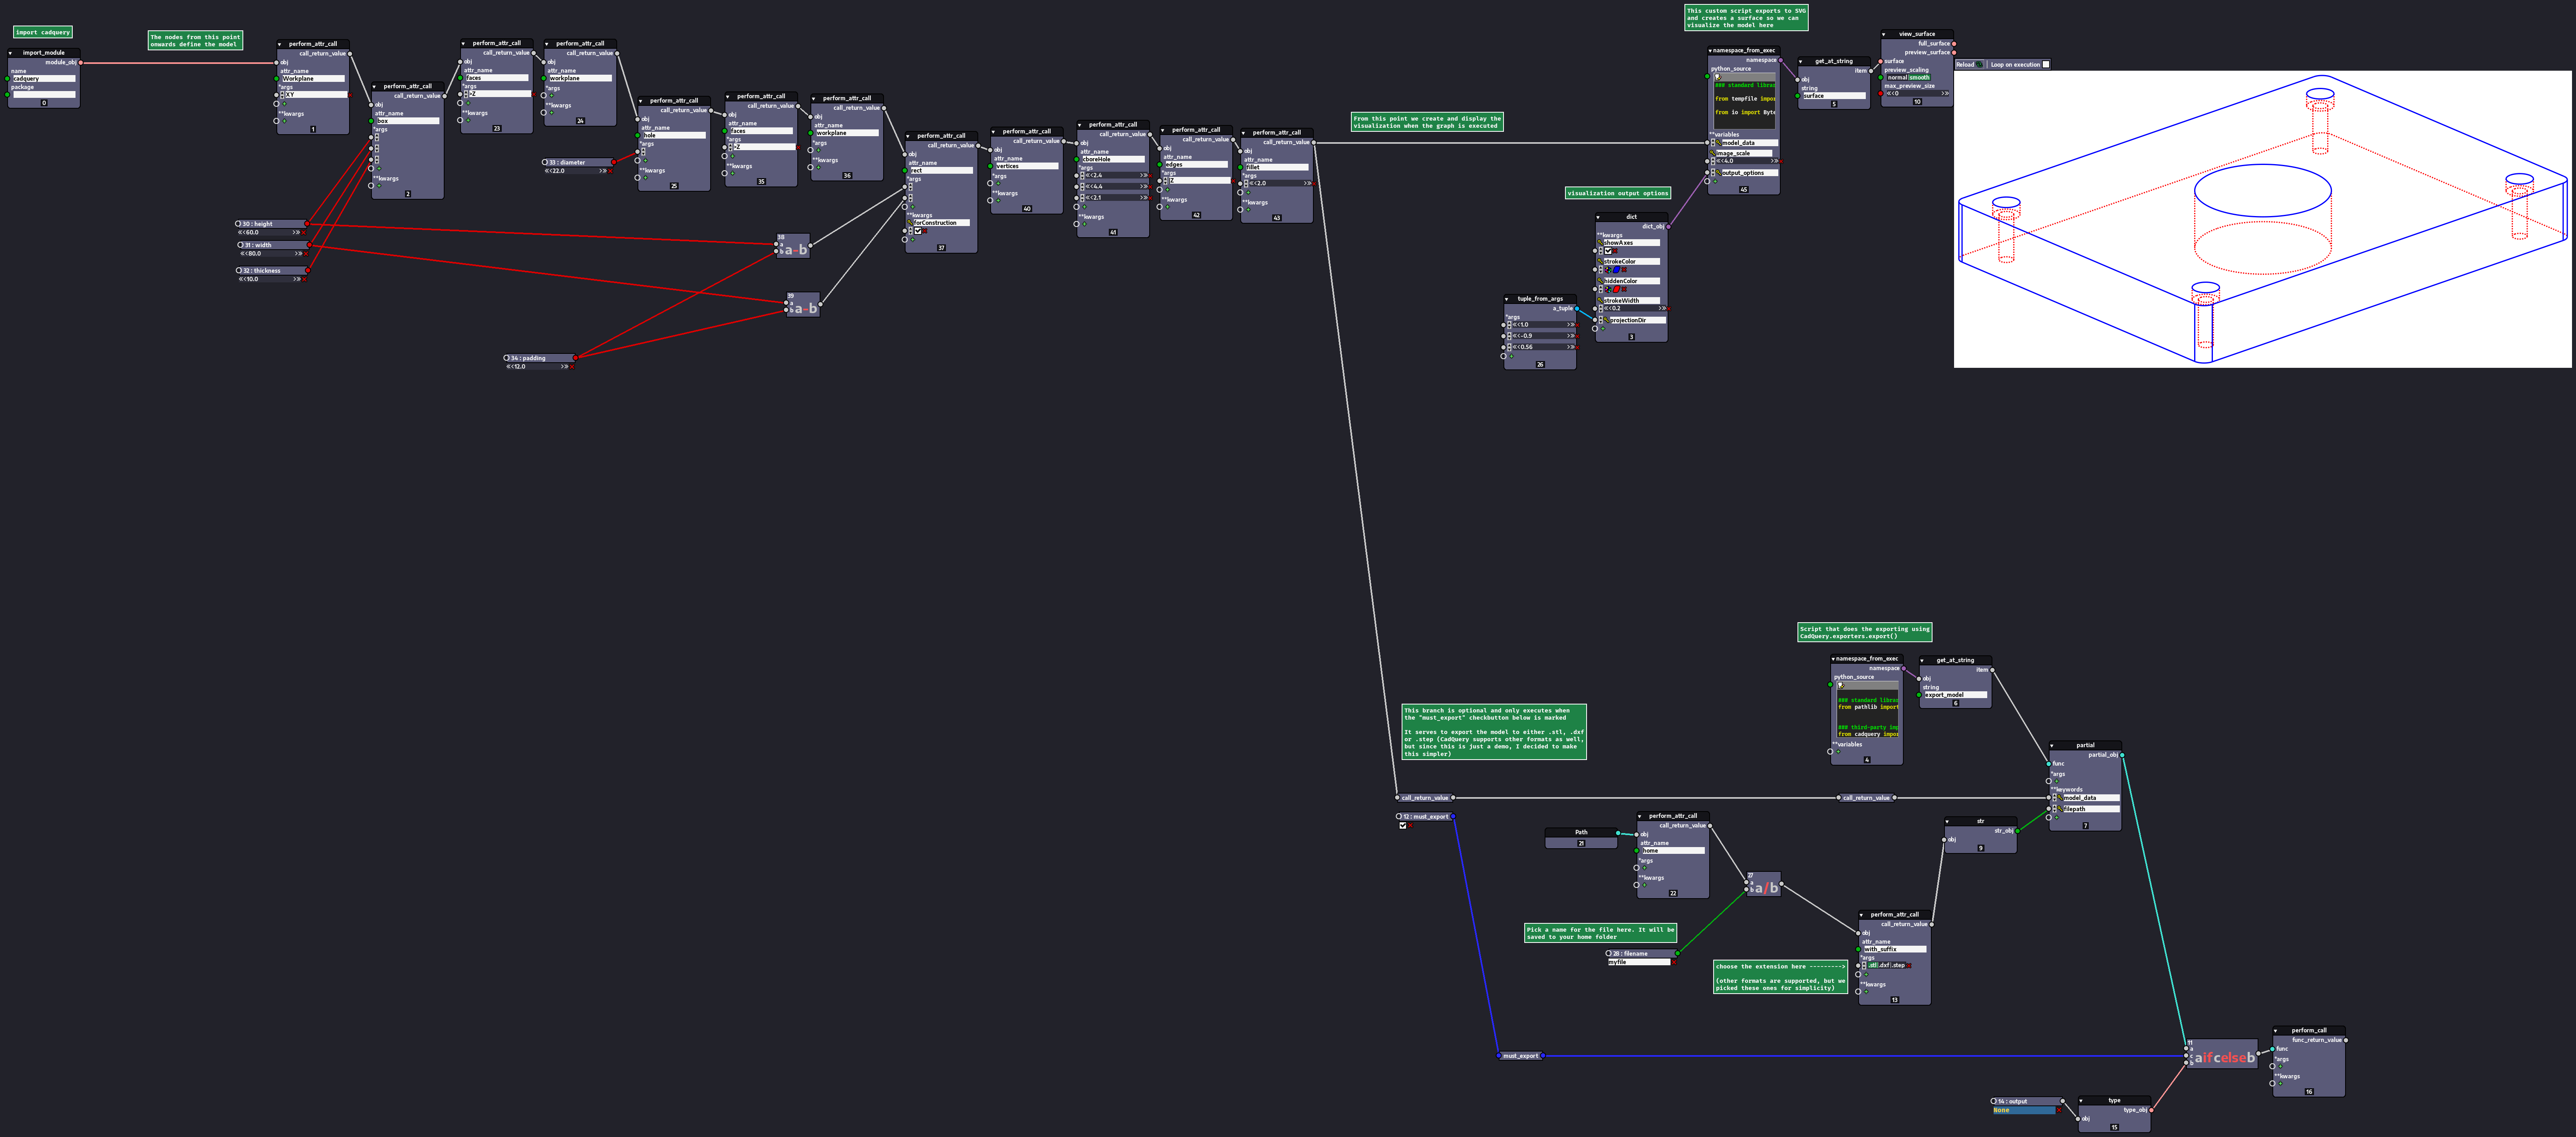
Task: Click delete X beside myfile filename
Action: (x=1674, y=963)
